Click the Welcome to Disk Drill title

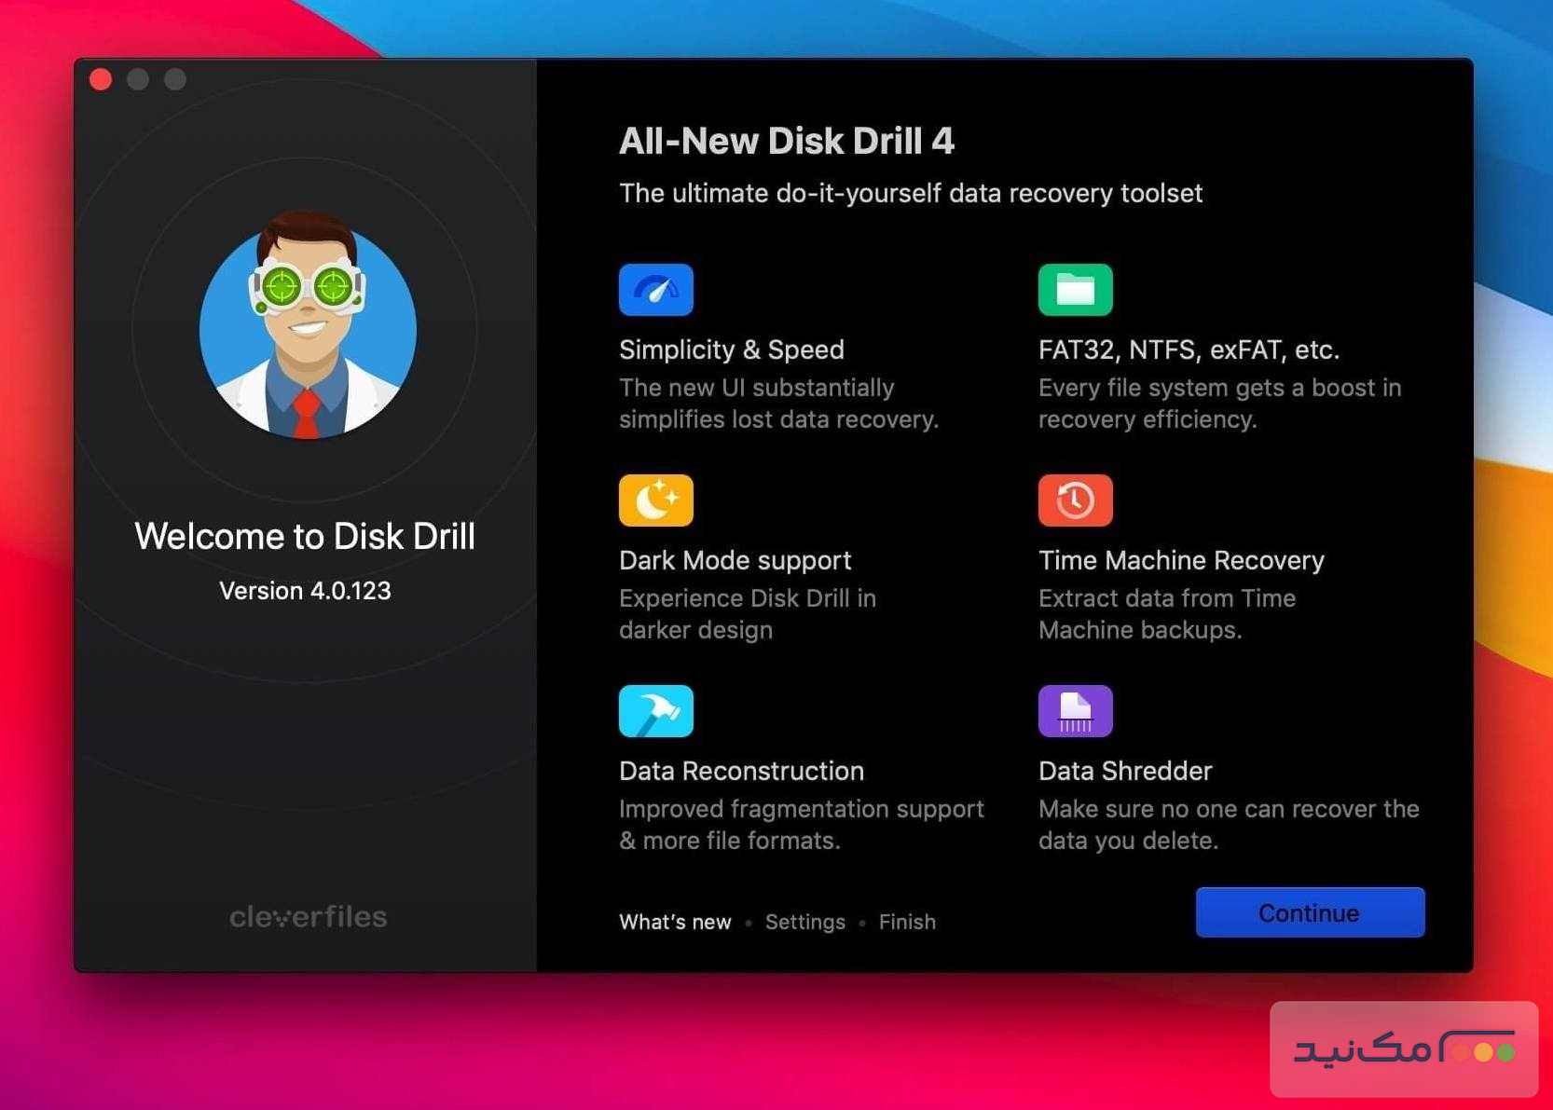305,537
